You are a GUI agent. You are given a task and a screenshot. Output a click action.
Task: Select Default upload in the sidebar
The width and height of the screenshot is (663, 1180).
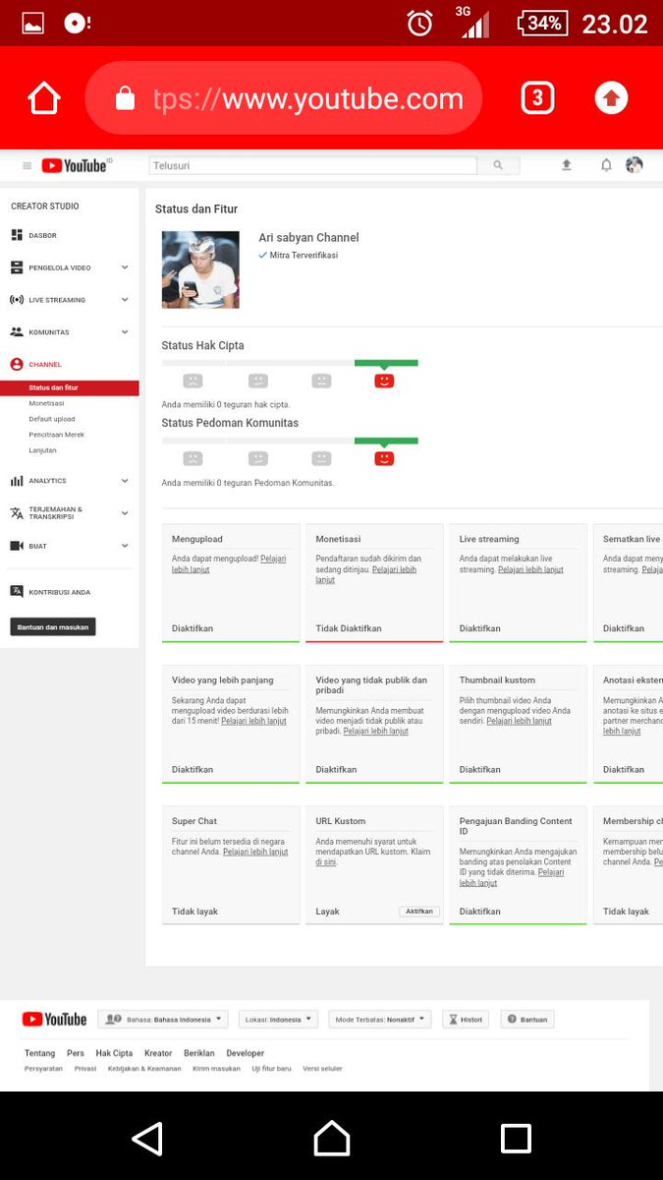(51, 419)
